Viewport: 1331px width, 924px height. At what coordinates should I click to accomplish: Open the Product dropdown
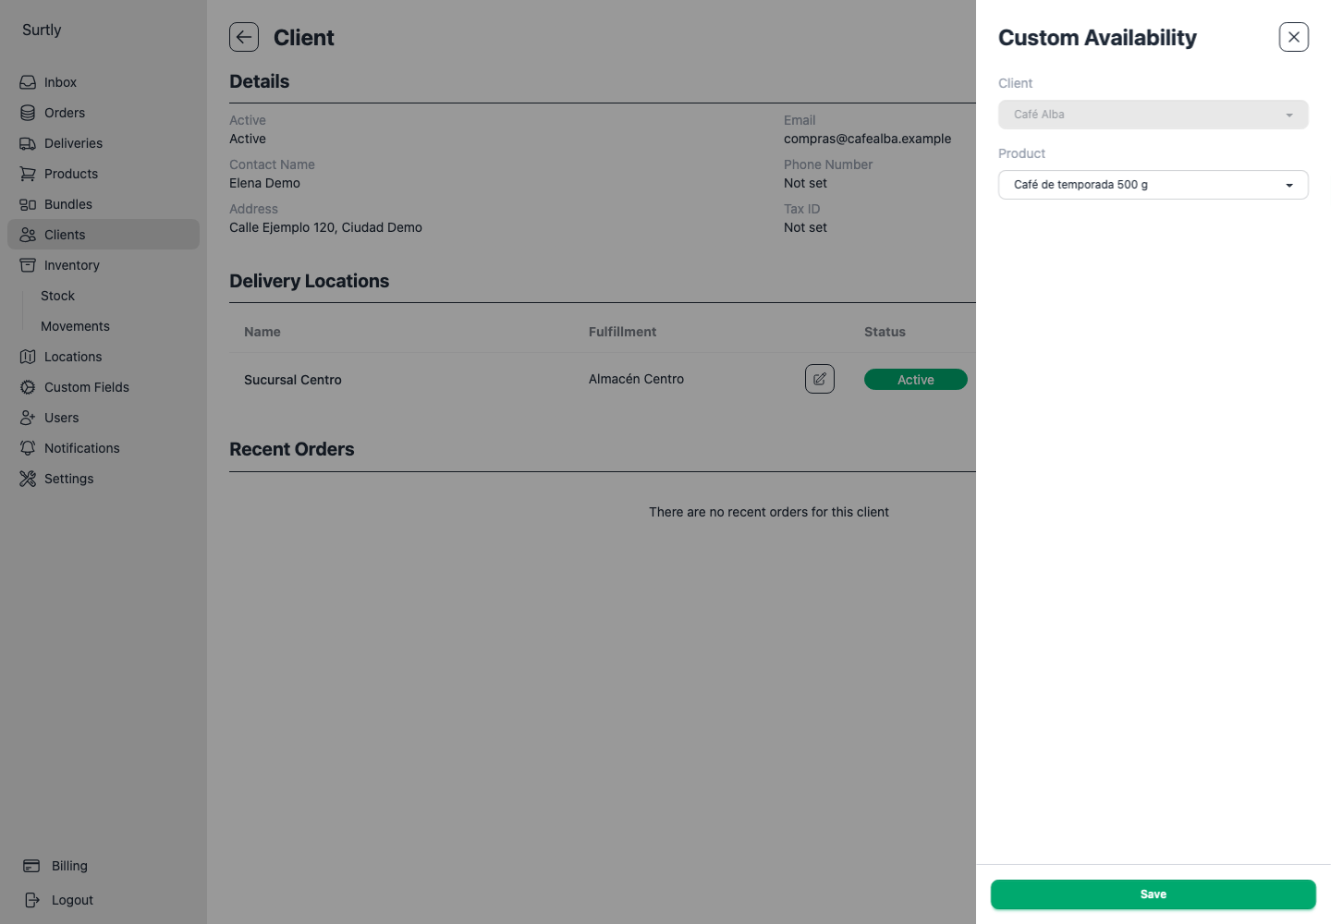click(x=1154, y=185)
